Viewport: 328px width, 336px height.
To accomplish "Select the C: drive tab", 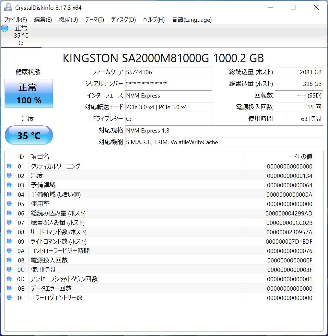I will click(x=21, y=36).
